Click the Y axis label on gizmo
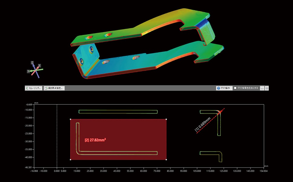The image size is (293, 182). tap(28, 71)
